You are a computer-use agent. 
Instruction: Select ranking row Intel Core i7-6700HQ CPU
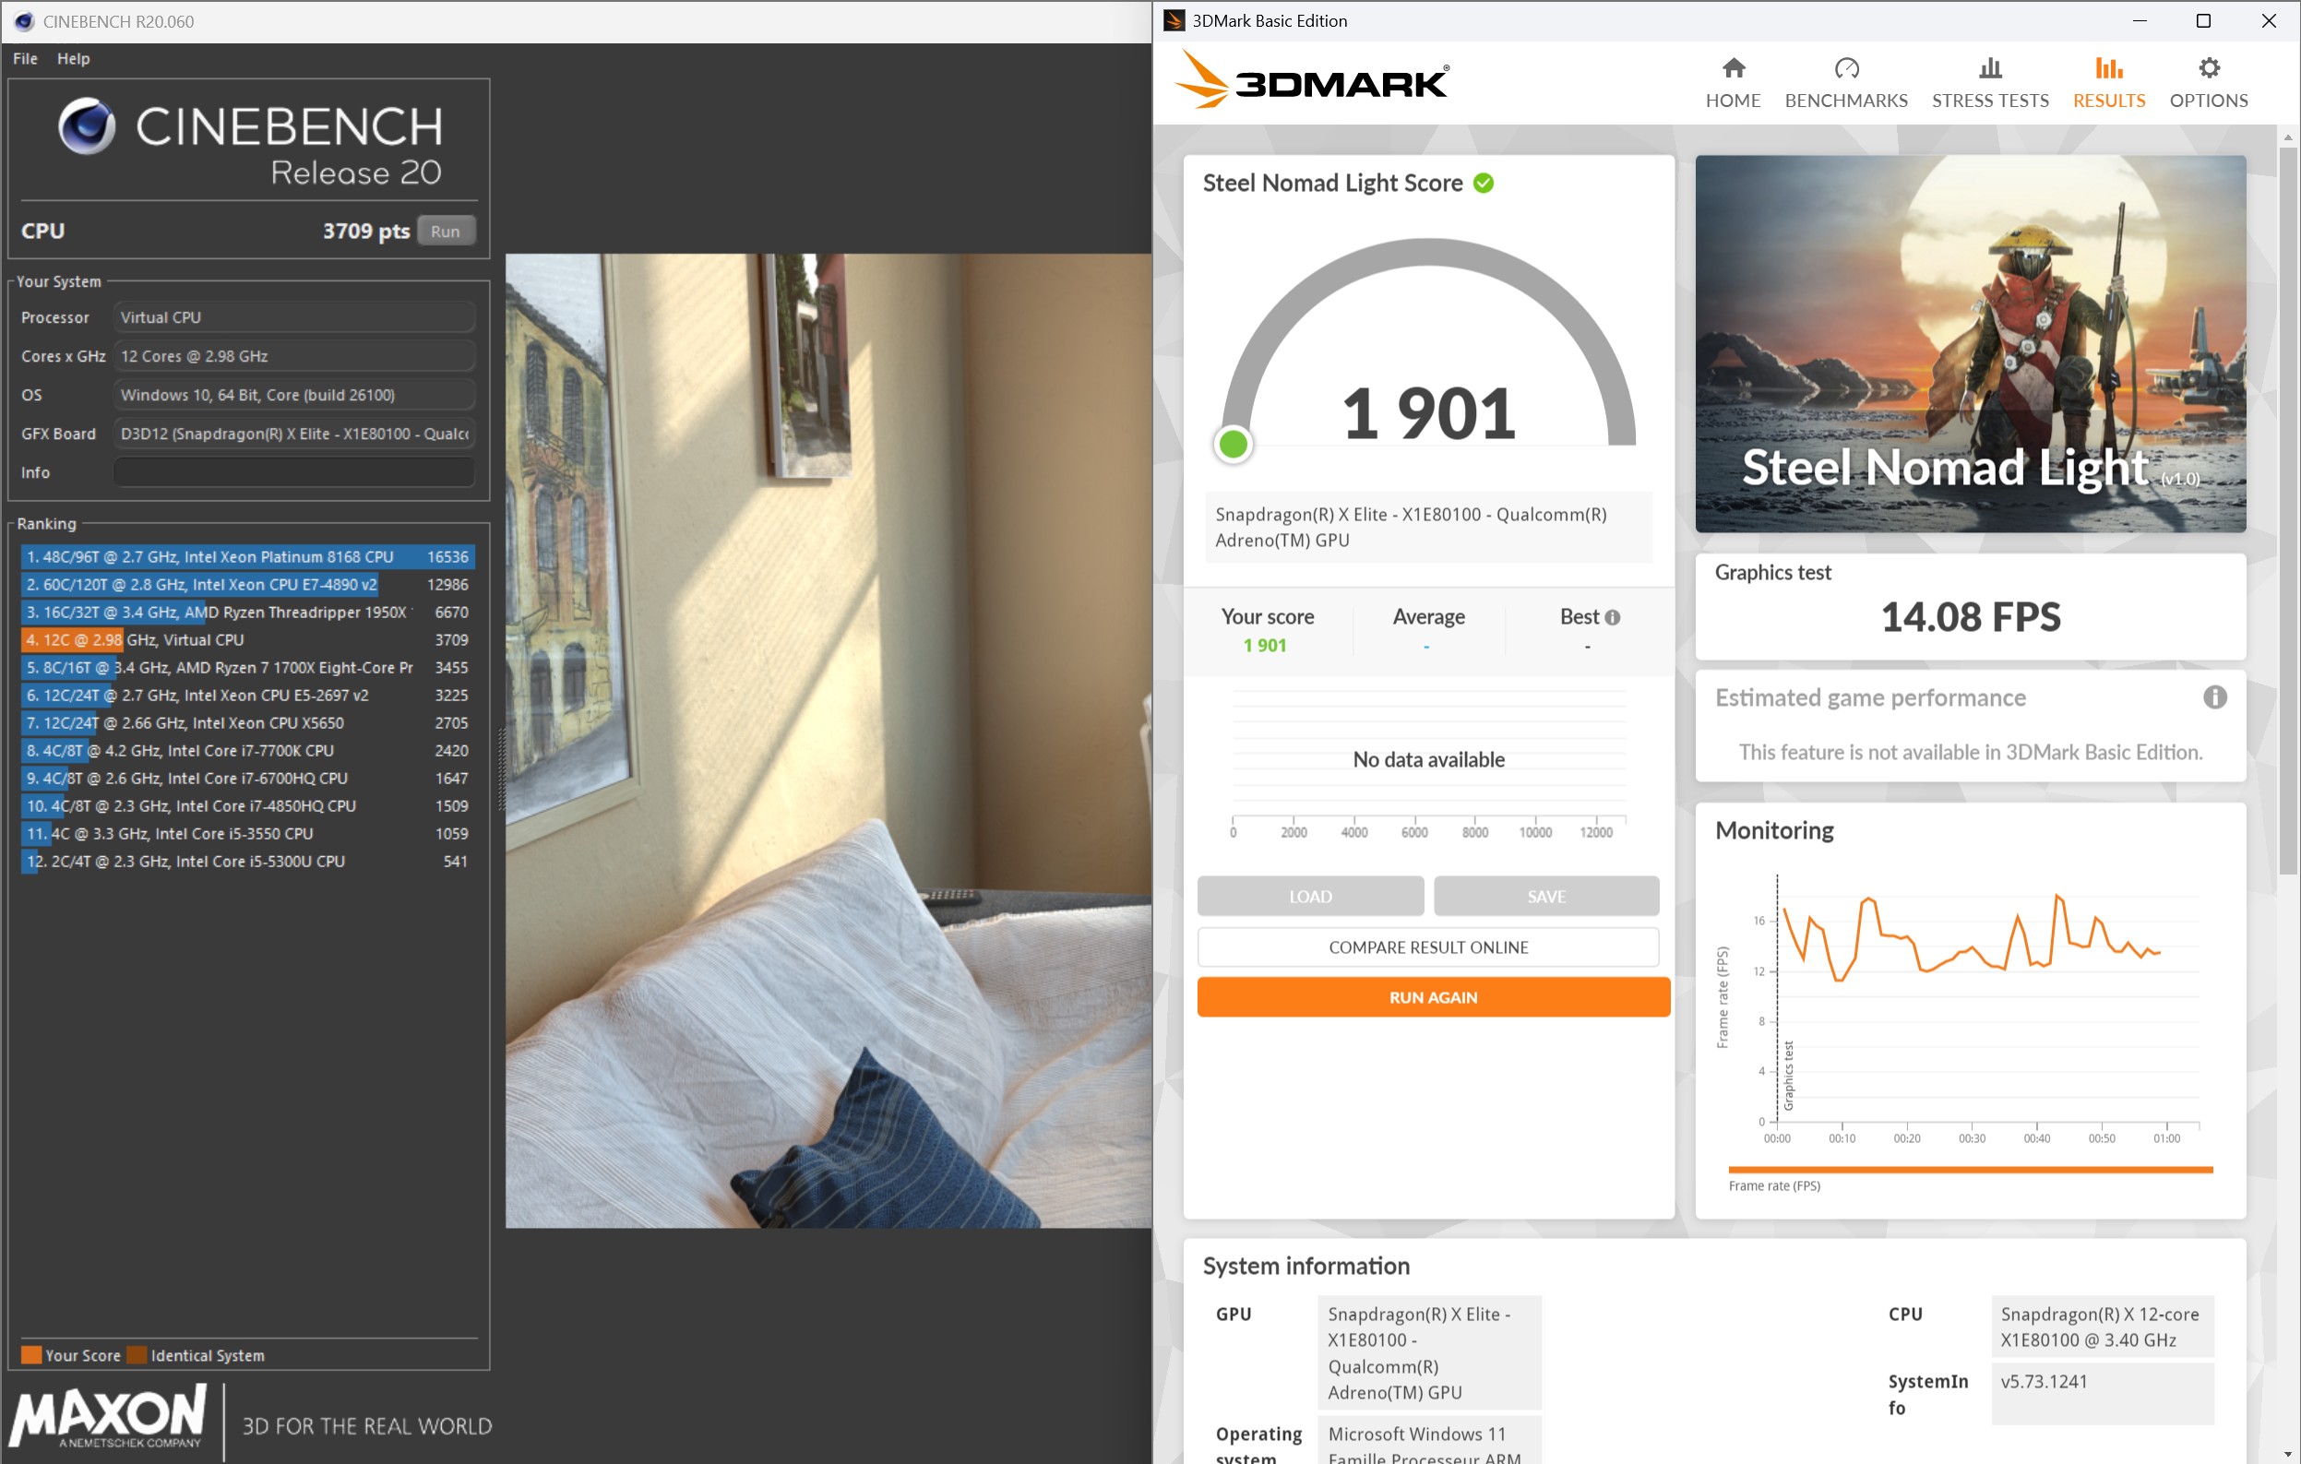click(247, 778)
